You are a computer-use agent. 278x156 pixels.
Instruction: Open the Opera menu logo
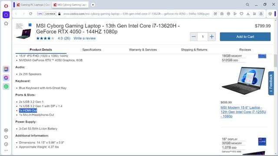(x=6, y=6)
